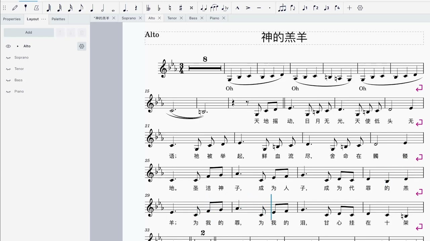Expand the Alto instrument row
Viewport: 430px width, 241px height.
pos(18,46)
